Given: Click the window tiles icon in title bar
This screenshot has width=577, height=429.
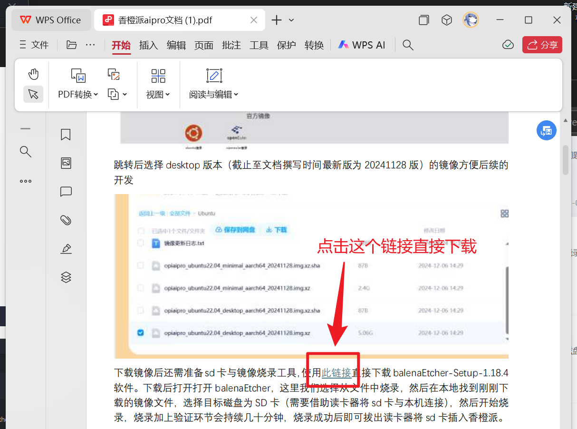Looking at the screenshot, I should coord(423,20).
